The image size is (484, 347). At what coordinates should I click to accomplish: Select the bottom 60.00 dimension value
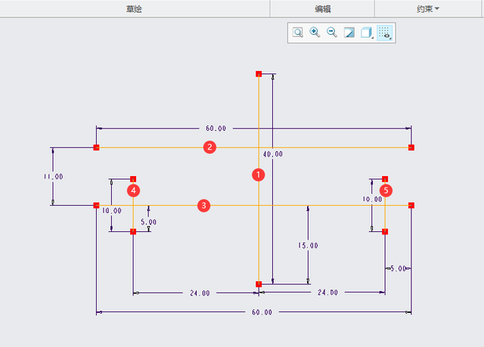tap(262, 312)
